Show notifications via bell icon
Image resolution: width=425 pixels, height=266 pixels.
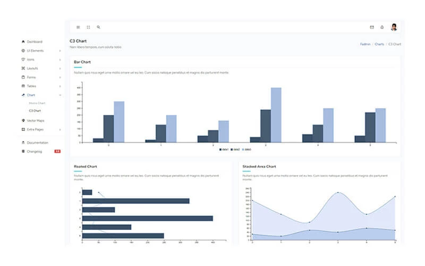click(382, 27)
